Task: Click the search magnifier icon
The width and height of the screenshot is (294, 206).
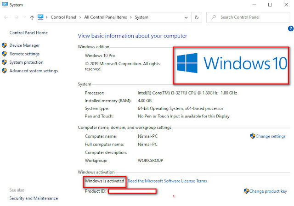Action: [x=214, y=17]
